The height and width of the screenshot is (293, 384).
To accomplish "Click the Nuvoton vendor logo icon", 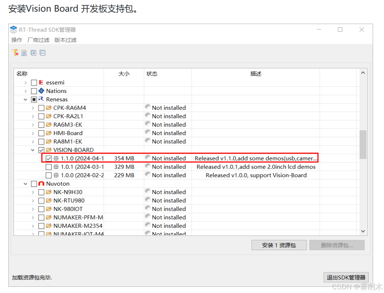I will coord(41,184).
